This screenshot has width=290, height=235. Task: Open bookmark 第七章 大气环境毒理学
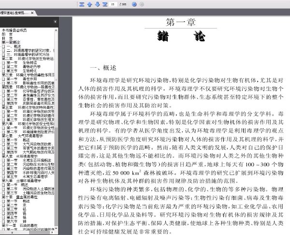coord(22,136)
